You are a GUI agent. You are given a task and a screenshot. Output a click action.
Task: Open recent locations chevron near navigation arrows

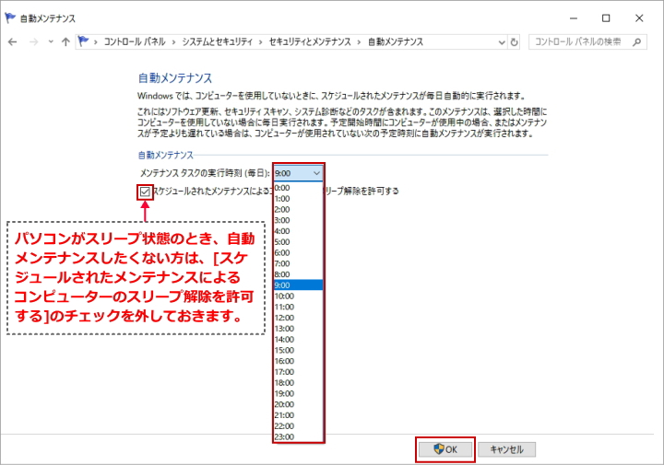click(x=50, y=41)
